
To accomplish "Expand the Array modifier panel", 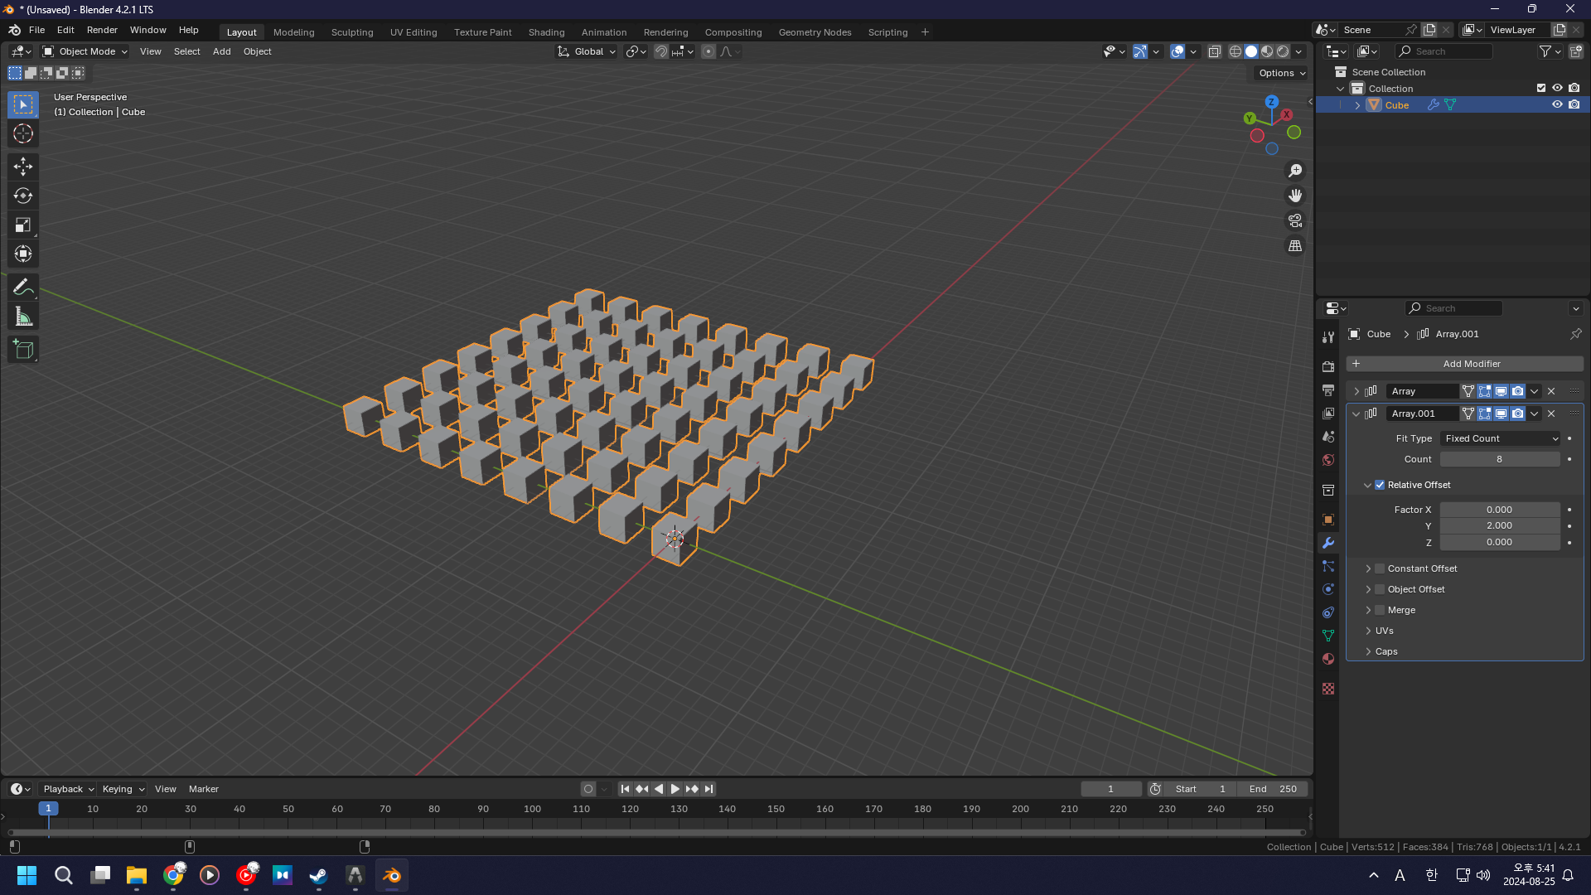I will 1356,391.
